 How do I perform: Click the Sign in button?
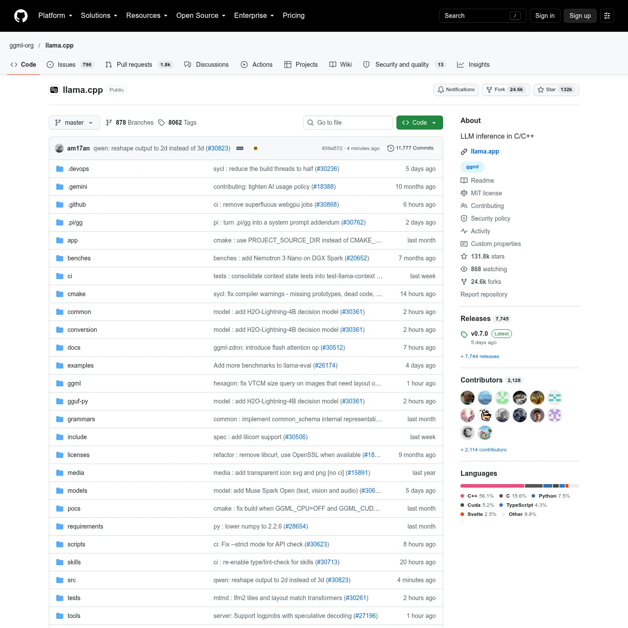click(545, 16)
